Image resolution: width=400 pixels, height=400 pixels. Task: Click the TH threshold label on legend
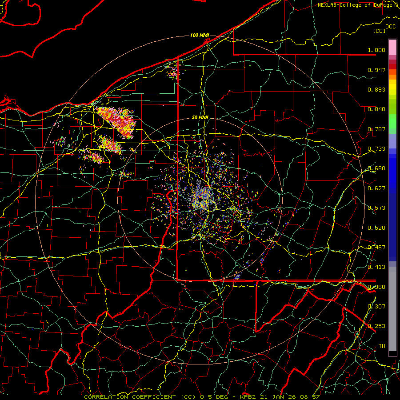(x=382, y=346)
